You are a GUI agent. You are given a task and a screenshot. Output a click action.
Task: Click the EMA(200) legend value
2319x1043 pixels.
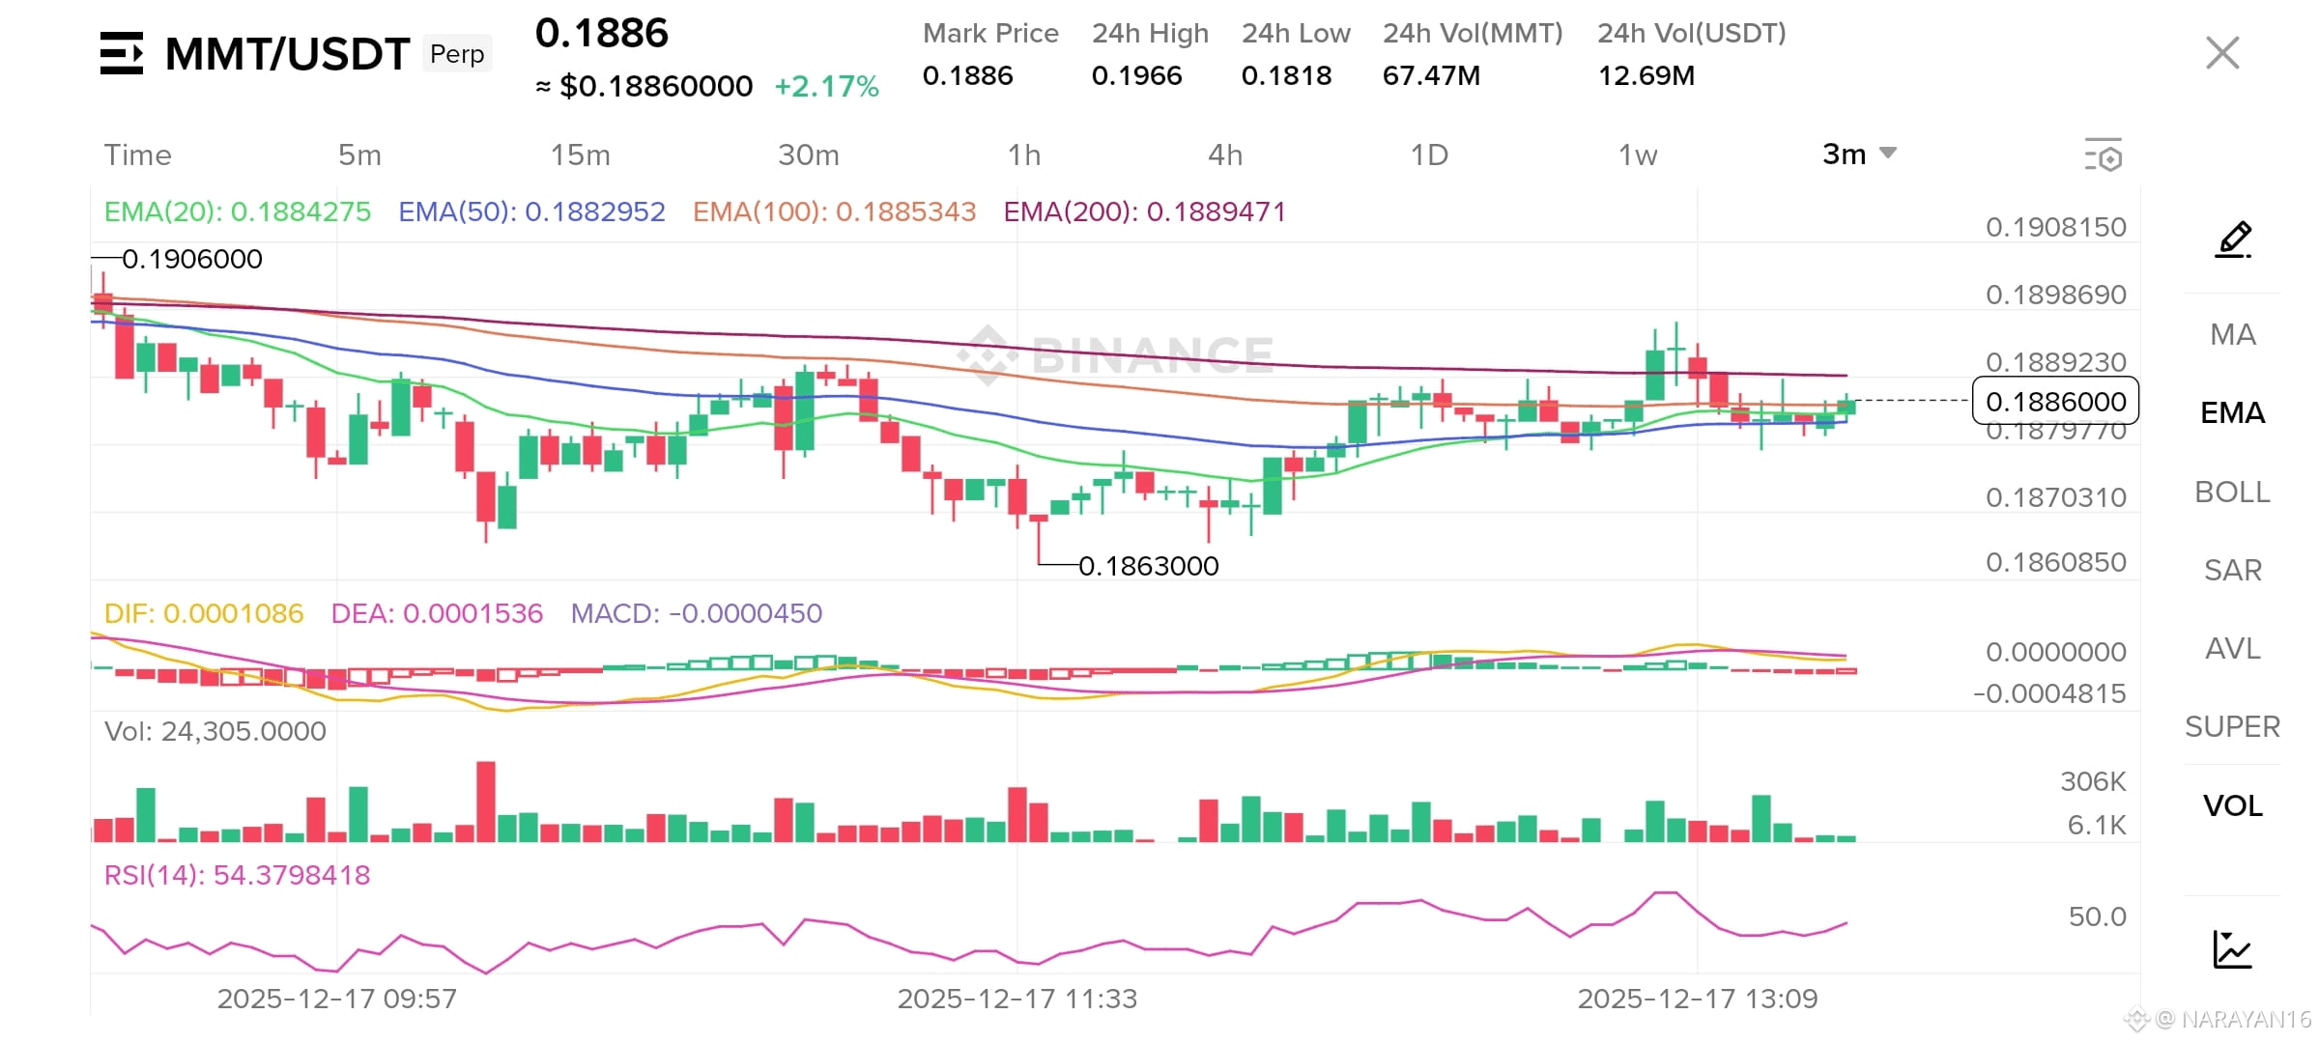1145,211
